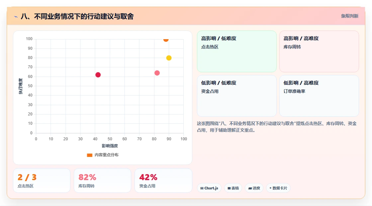Click the lightning icon beside the section title
372x206 pixels.
[16, 17]
